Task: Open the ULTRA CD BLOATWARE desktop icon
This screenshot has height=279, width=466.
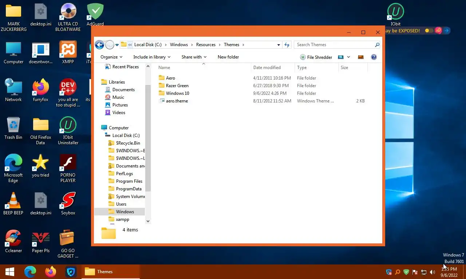Action: click(68, 17)
